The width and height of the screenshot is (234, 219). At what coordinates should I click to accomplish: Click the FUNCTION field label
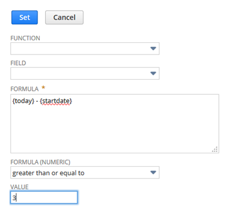pyautogui.click(x=25, y=38)
